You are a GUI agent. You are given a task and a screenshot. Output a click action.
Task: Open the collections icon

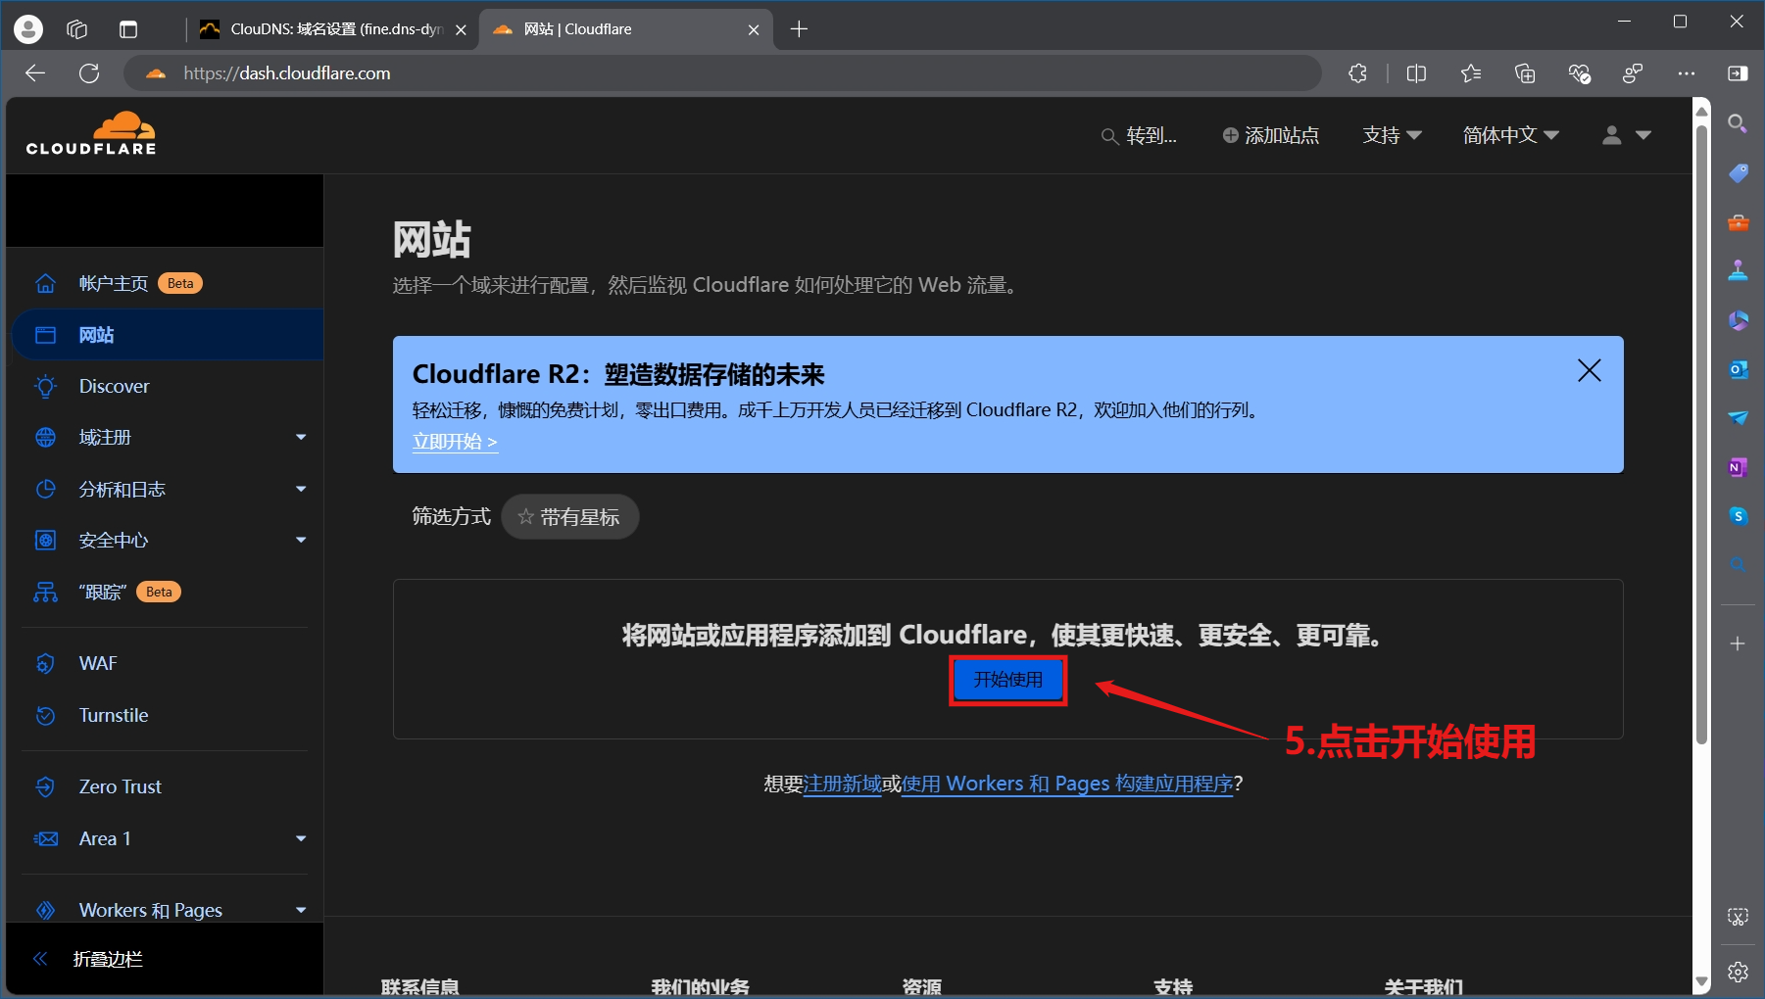1525,73
